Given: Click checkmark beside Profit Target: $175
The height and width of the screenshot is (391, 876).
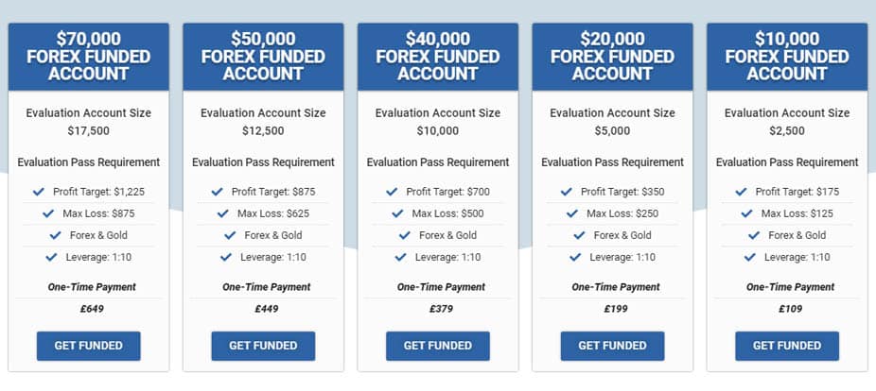Looking at the screenshot, I should tap(741, 192).
